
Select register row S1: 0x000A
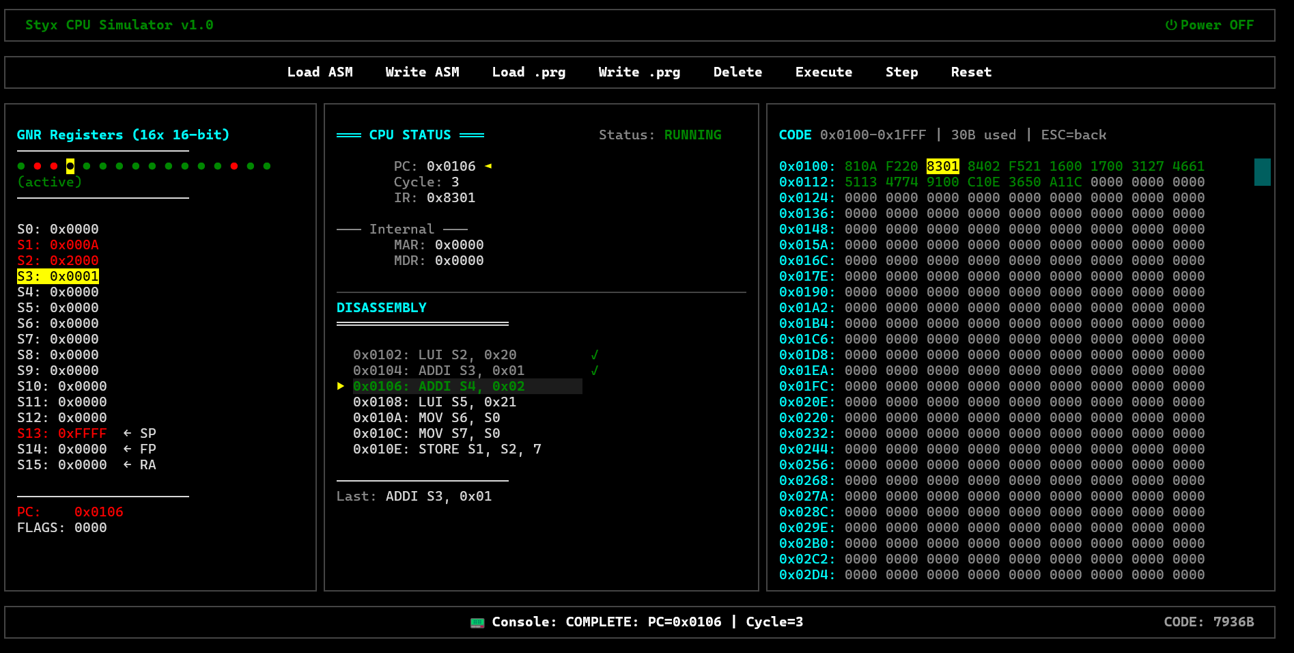click(x=58, y=245)
